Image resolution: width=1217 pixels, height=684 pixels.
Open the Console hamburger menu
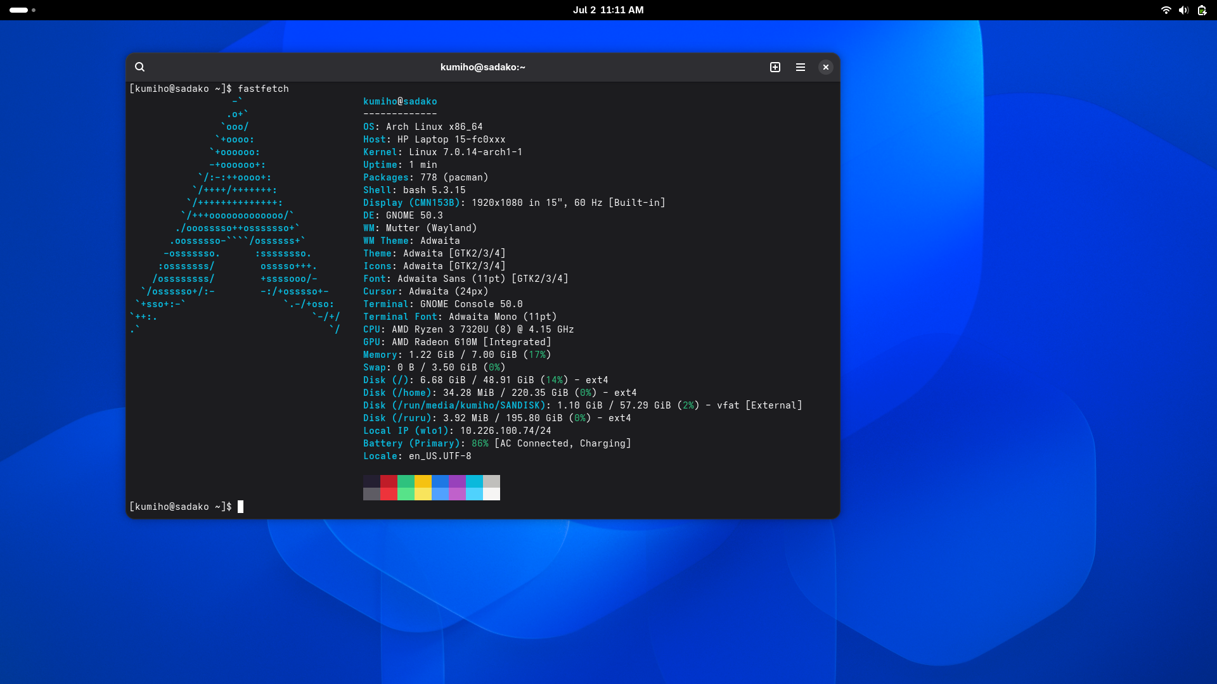coord(801,67)
